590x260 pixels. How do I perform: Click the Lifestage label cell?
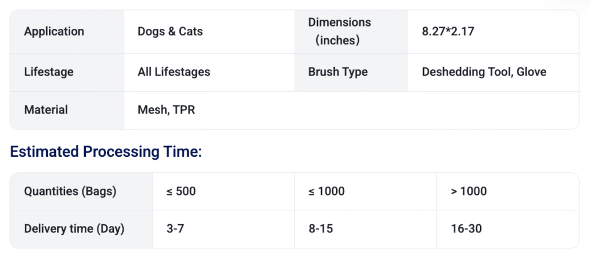tap(49, 72)
